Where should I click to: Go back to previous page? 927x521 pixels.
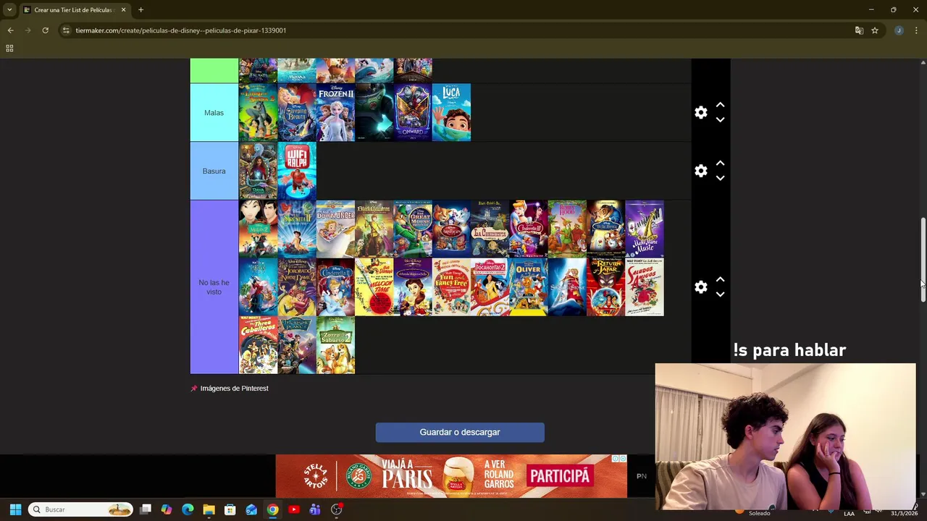point(10,30)
